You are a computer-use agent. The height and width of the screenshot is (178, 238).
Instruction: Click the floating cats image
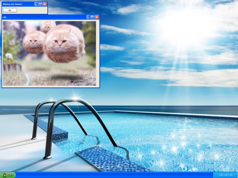pos(49,53)
